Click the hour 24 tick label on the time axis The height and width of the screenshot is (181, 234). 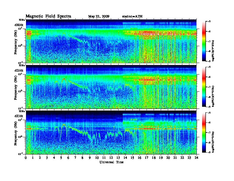(x=196, y=158)
